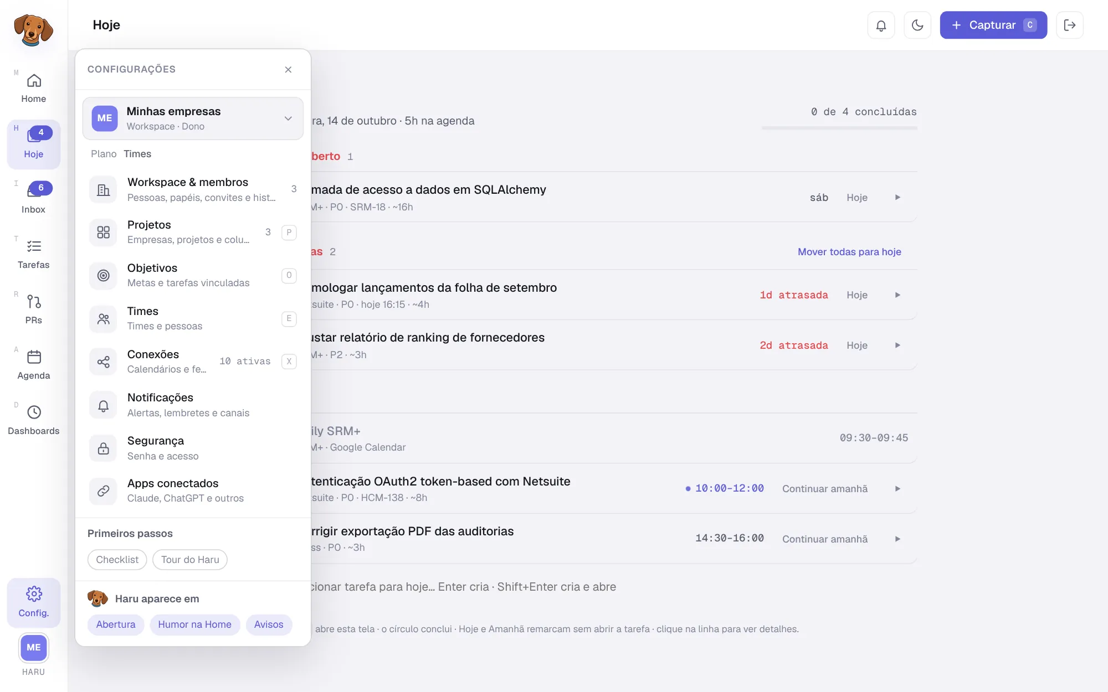Viewport: 1108px width, 692px height.
Task: Close the Configurações panel
Action: click(x=288, y=69)
